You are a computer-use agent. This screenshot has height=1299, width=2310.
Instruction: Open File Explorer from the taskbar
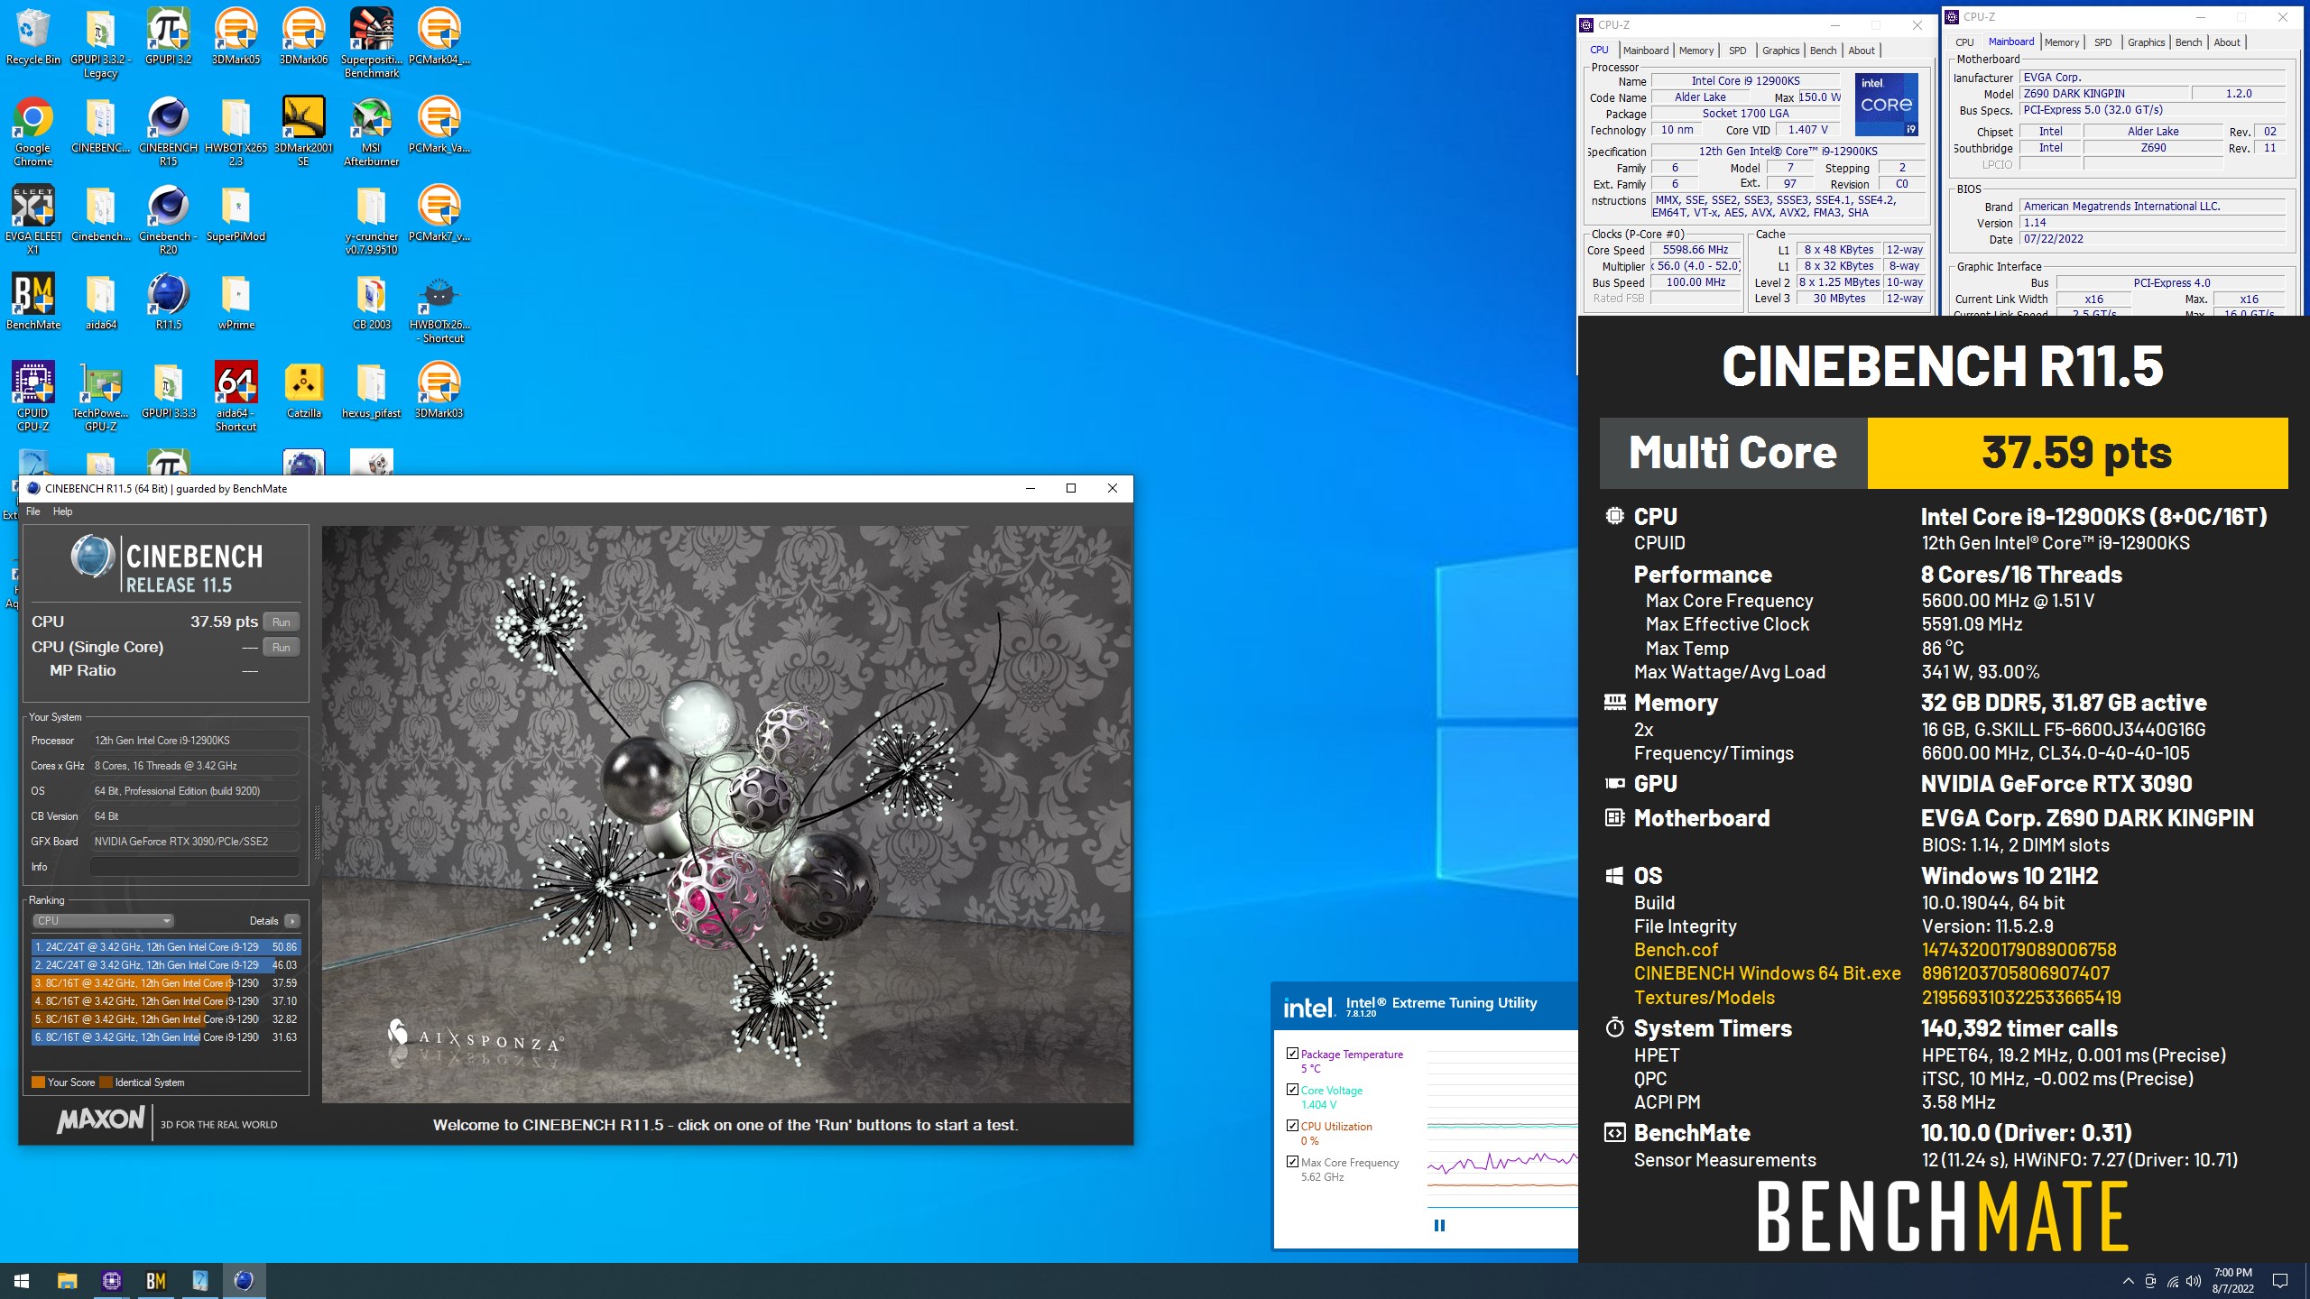click(67, 1280)
